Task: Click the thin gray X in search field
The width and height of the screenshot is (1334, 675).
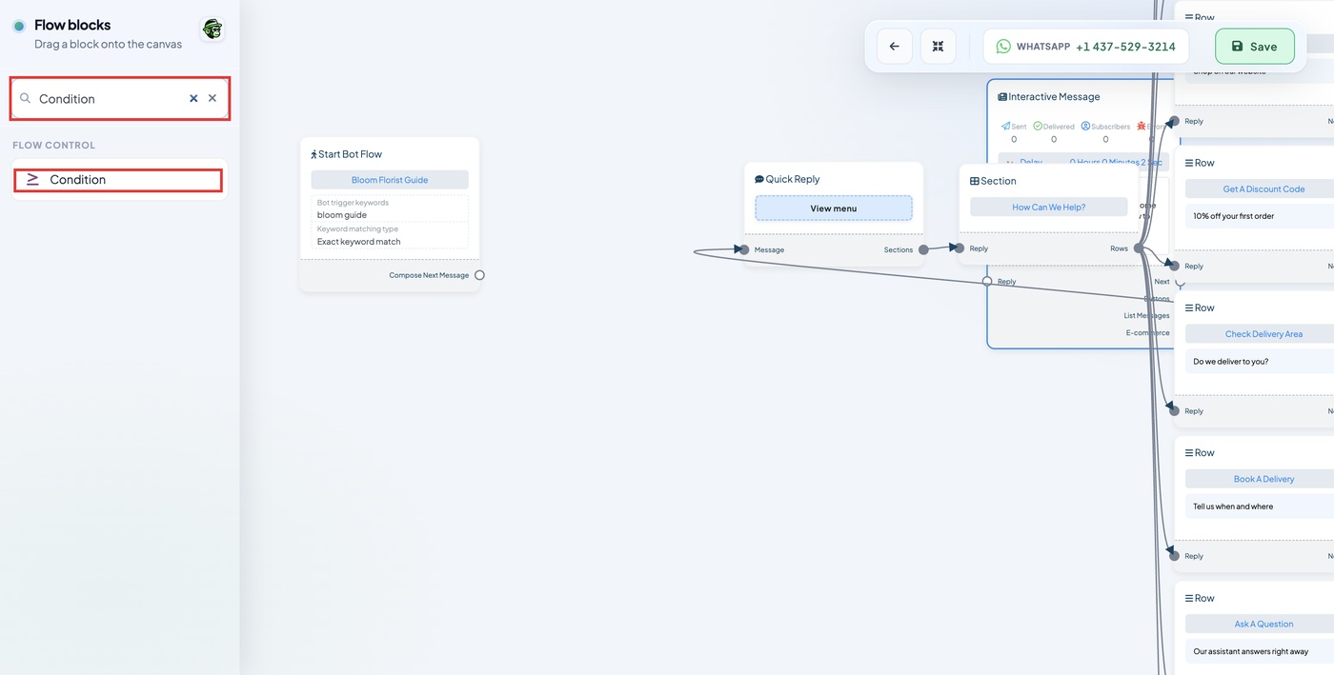Action: point(212,98)
